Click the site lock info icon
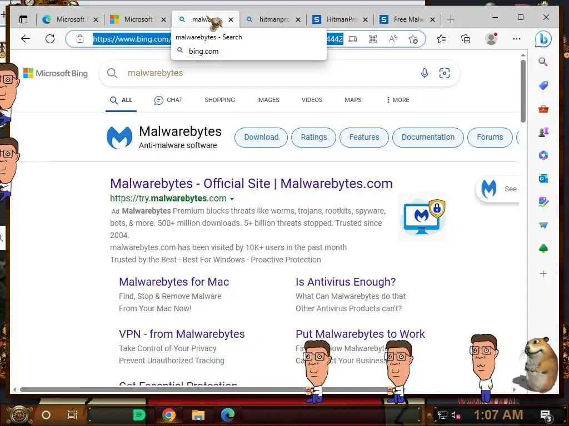Screen dimensions: 569x426 [80, 39]
